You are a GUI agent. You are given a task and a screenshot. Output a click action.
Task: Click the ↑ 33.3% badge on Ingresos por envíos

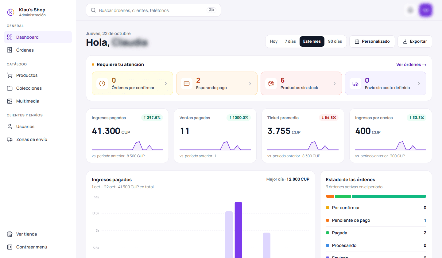(x=417, y=118)
